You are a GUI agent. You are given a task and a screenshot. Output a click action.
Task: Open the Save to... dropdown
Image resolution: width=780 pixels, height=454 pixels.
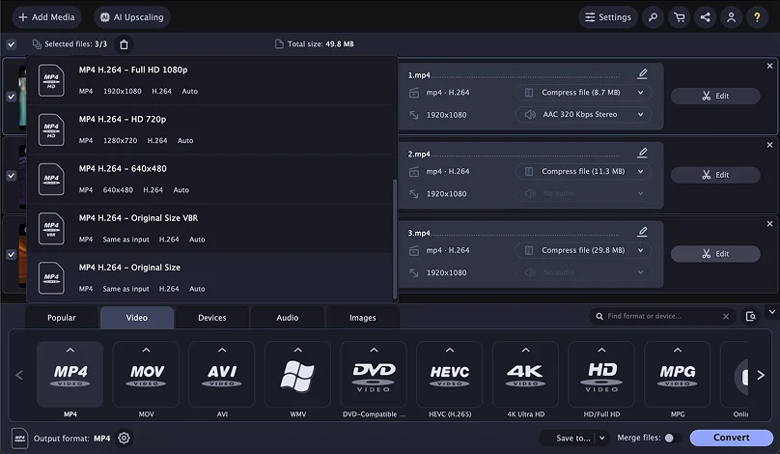[581, 438]
